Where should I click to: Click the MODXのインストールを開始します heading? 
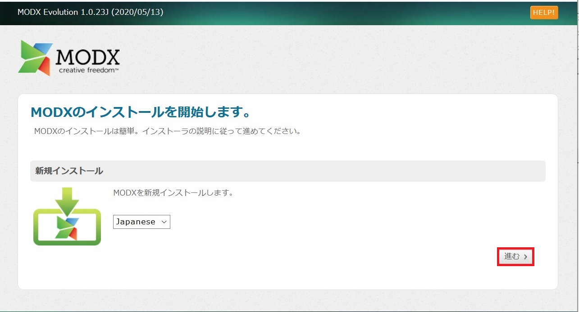(x=141, y=111)
